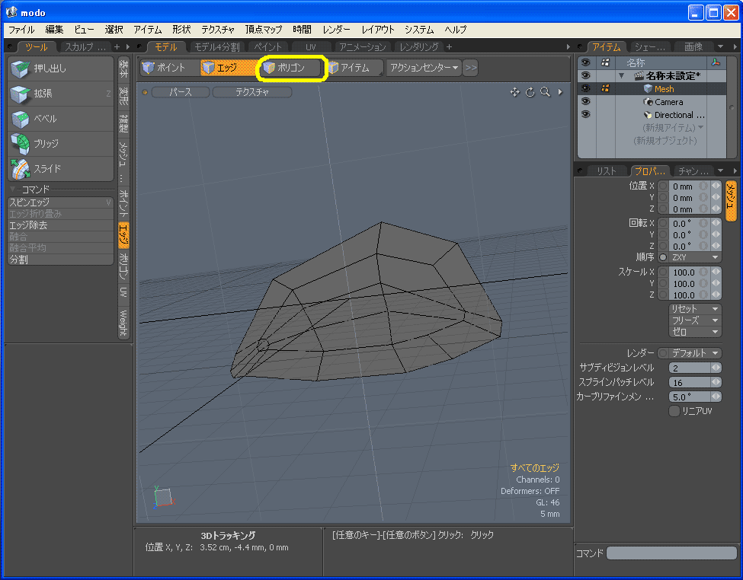This screenshot has width=743, height=580.
Task: Select the ブリッジ bridge tool
Action: [61, 143]
